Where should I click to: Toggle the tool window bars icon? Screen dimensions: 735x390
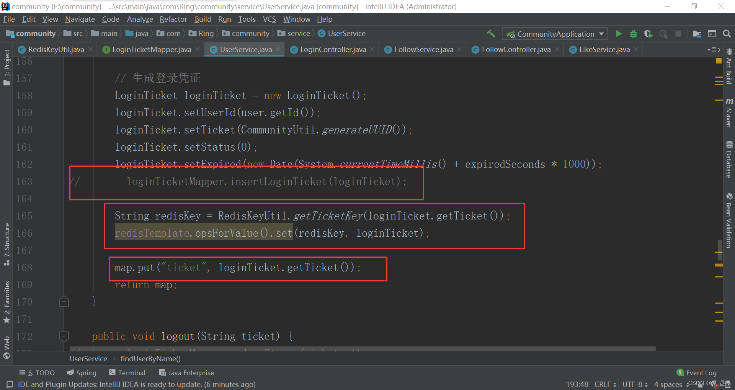[9, 384]
